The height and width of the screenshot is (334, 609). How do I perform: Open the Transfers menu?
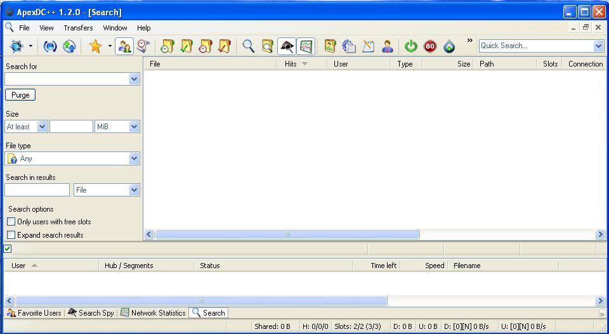79,28
